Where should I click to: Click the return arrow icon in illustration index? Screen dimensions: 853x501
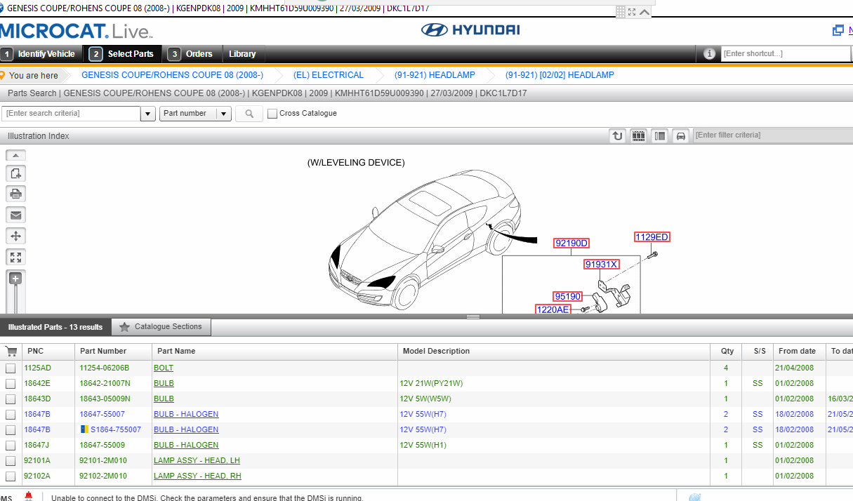click(x=617, y=136)
